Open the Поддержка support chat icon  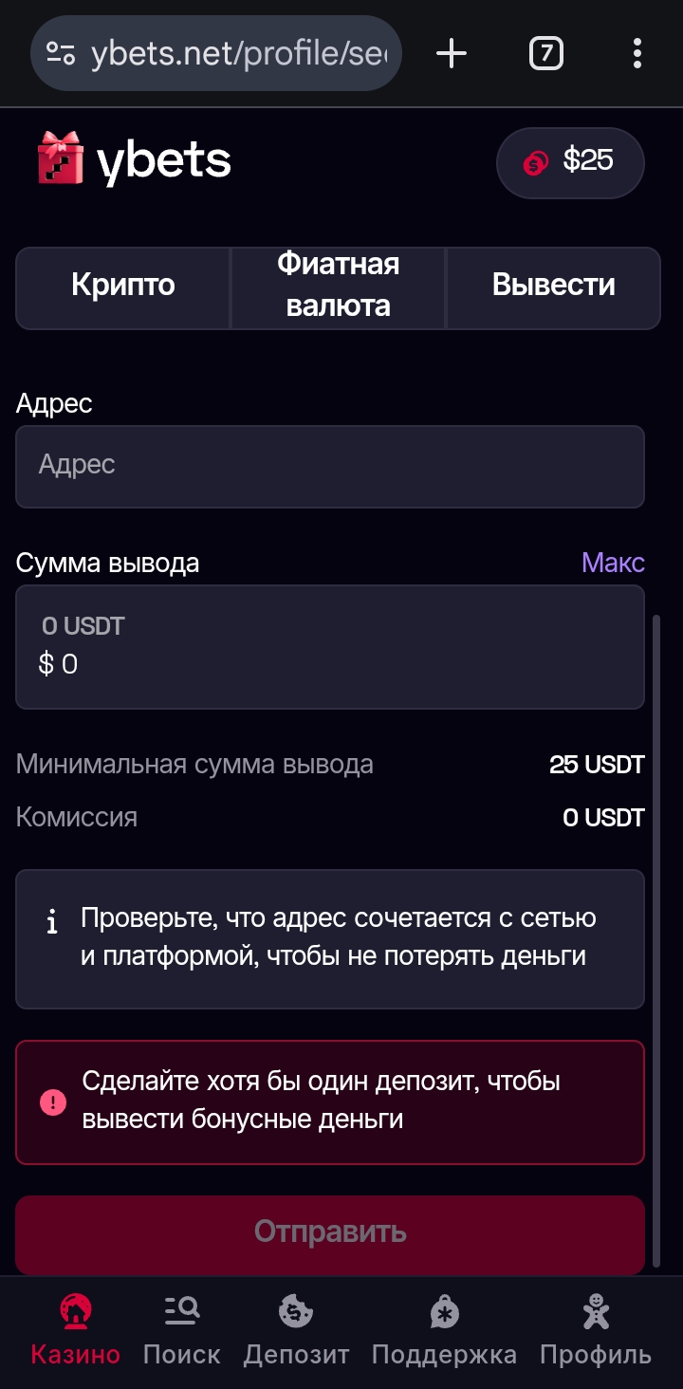443,1312
